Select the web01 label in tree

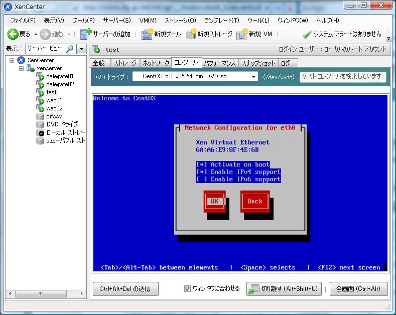coord(54,100)
